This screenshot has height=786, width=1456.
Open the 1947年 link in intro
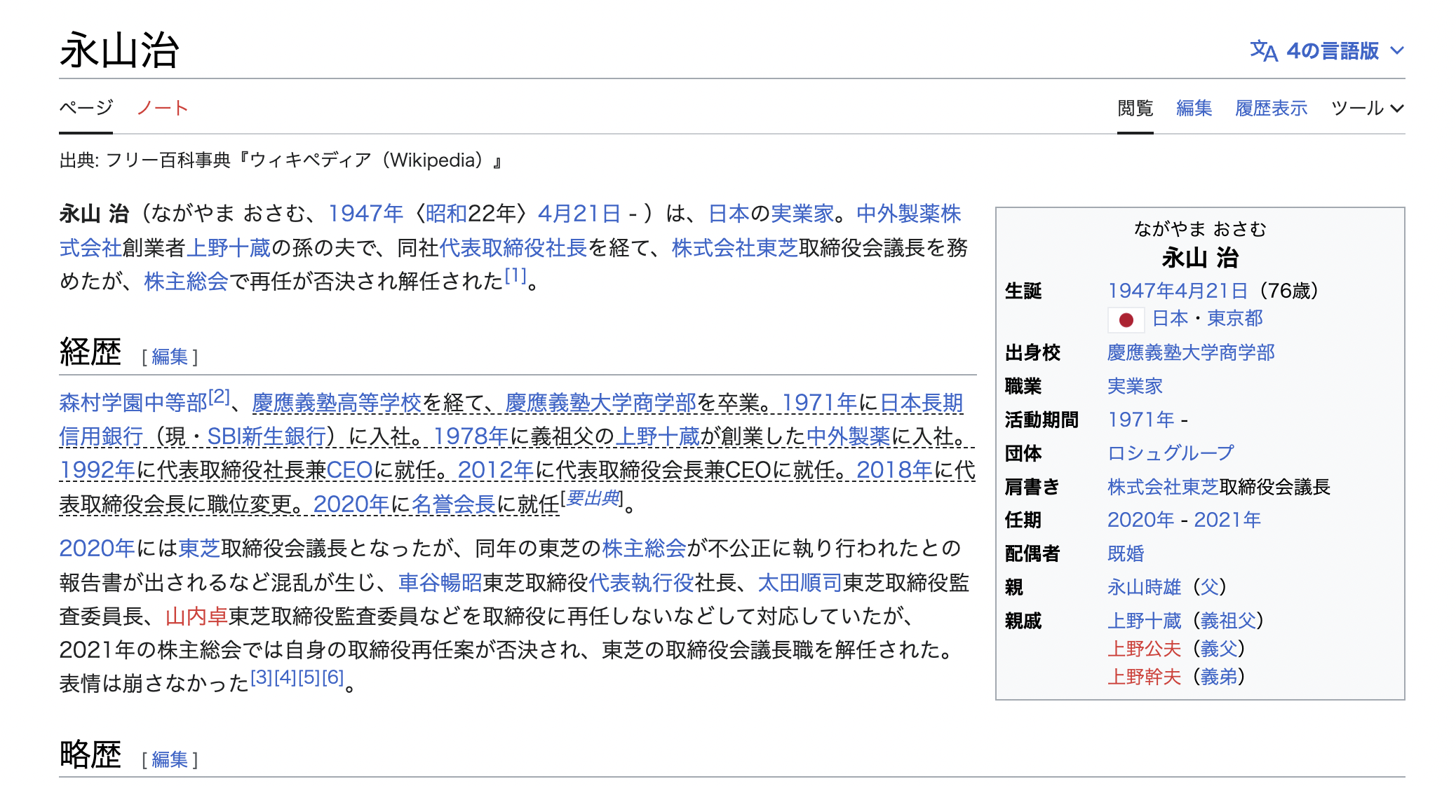click(365, 213)
